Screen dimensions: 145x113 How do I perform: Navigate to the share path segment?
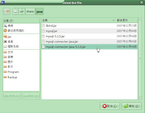click(30, 11)
